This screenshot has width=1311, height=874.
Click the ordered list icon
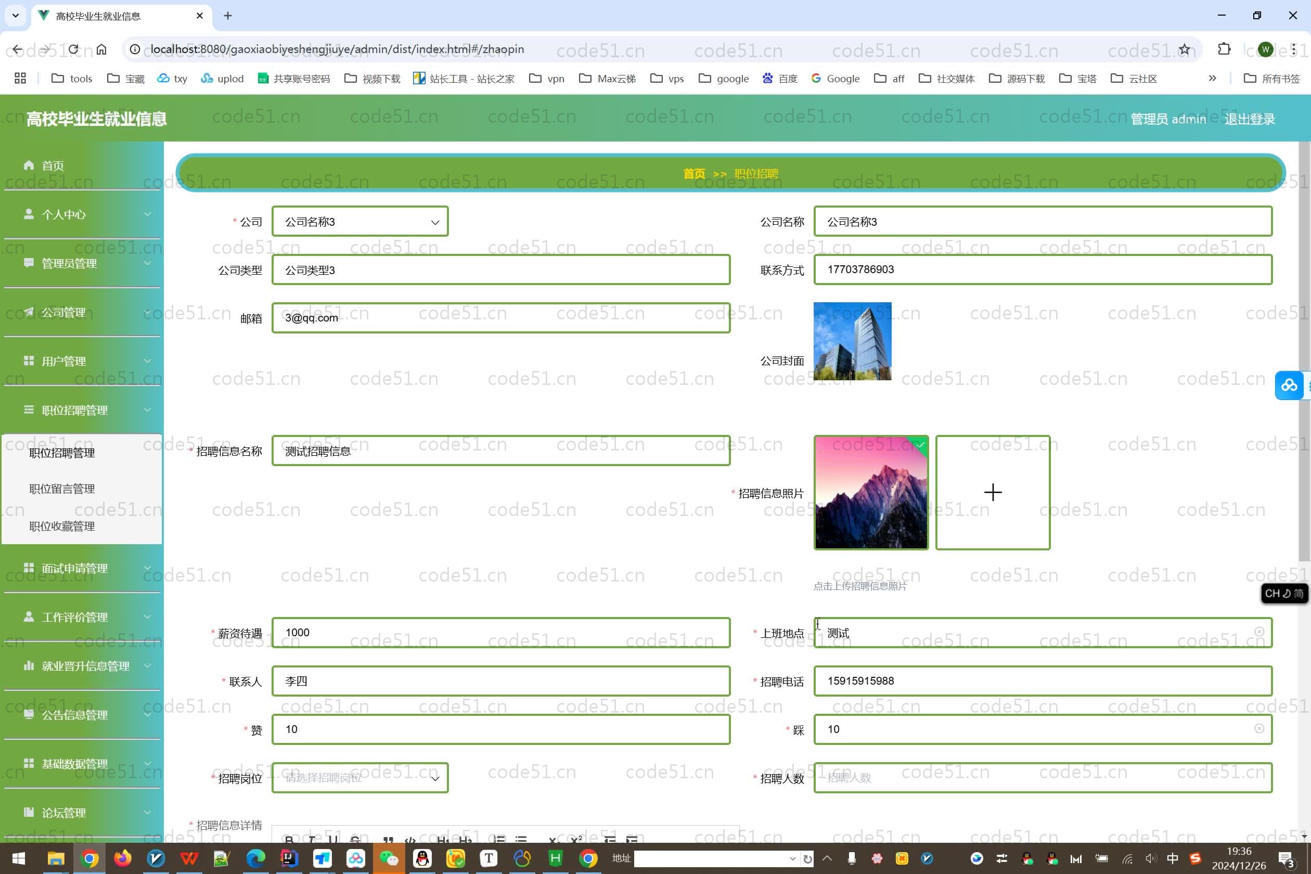coord(498,840)
